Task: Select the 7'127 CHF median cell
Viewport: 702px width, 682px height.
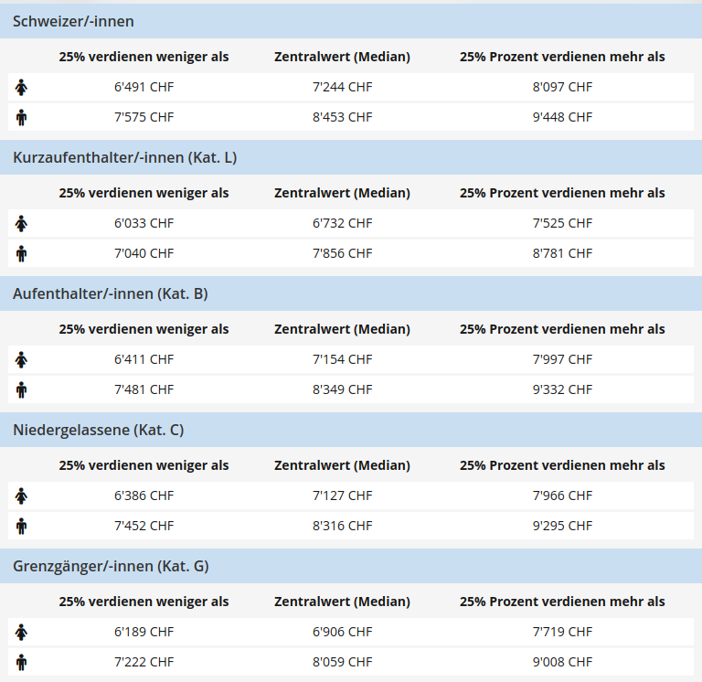Action: (342, 496)
